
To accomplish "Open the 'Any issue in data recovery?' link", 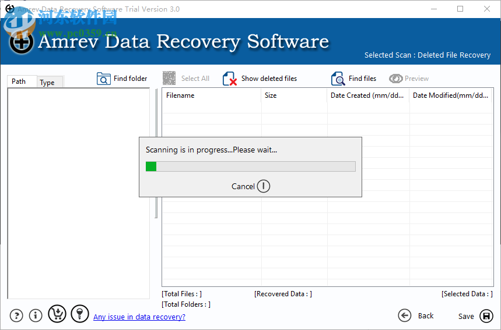I will [x=139, y=317].
